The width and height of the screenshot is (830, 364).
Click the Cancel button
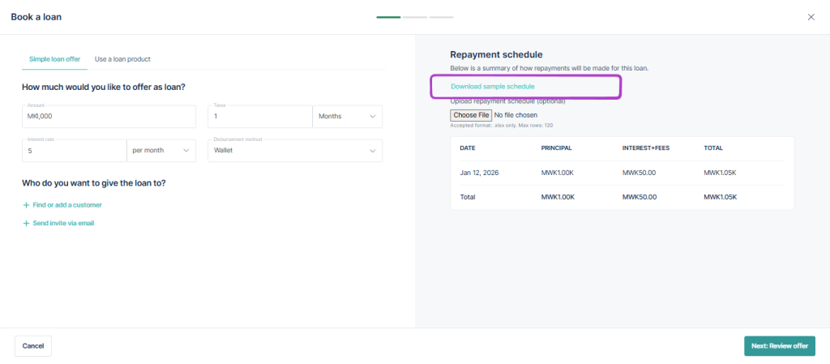[33, 346]
